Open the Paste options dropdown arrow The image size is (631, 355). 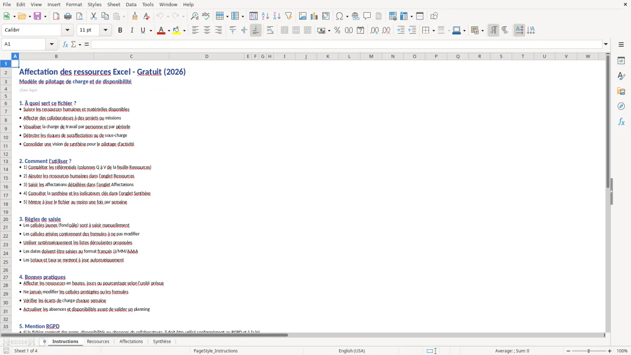click(x=124, y=16)
